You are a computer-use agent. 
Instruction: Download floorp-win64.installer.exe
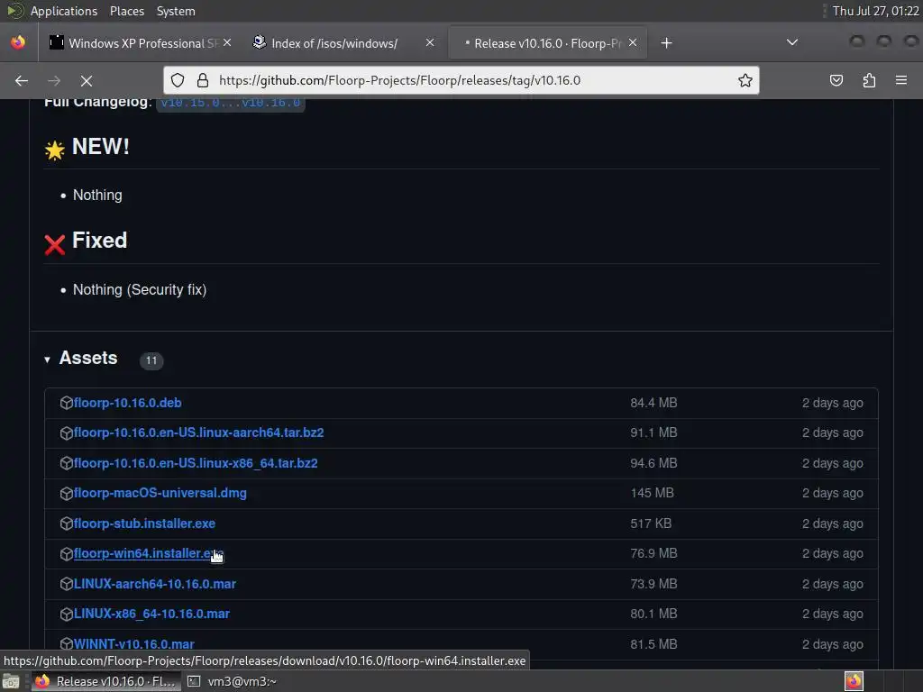coord(149,553)
